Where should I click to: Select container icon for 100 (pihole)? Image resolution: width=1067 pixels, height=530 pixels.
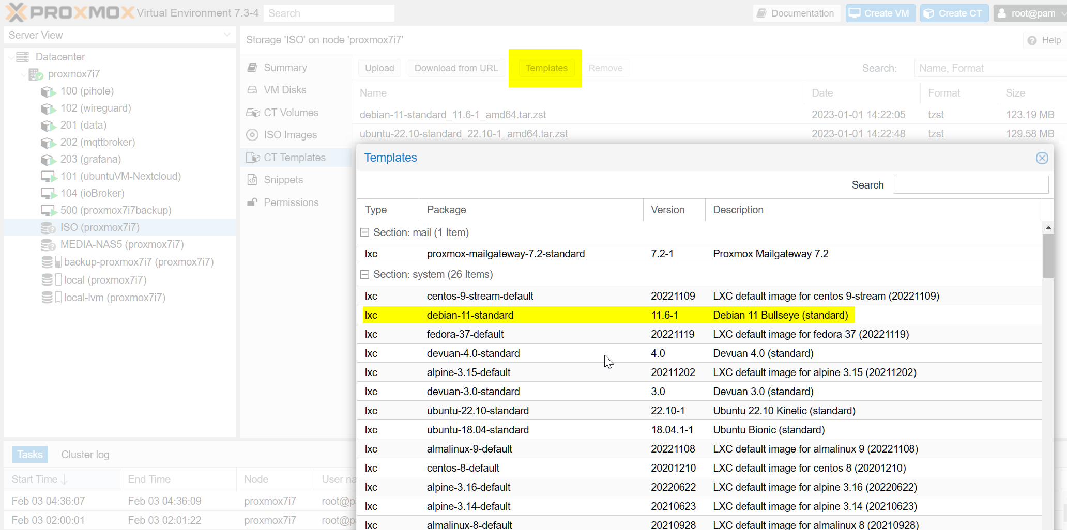(49, 91)
